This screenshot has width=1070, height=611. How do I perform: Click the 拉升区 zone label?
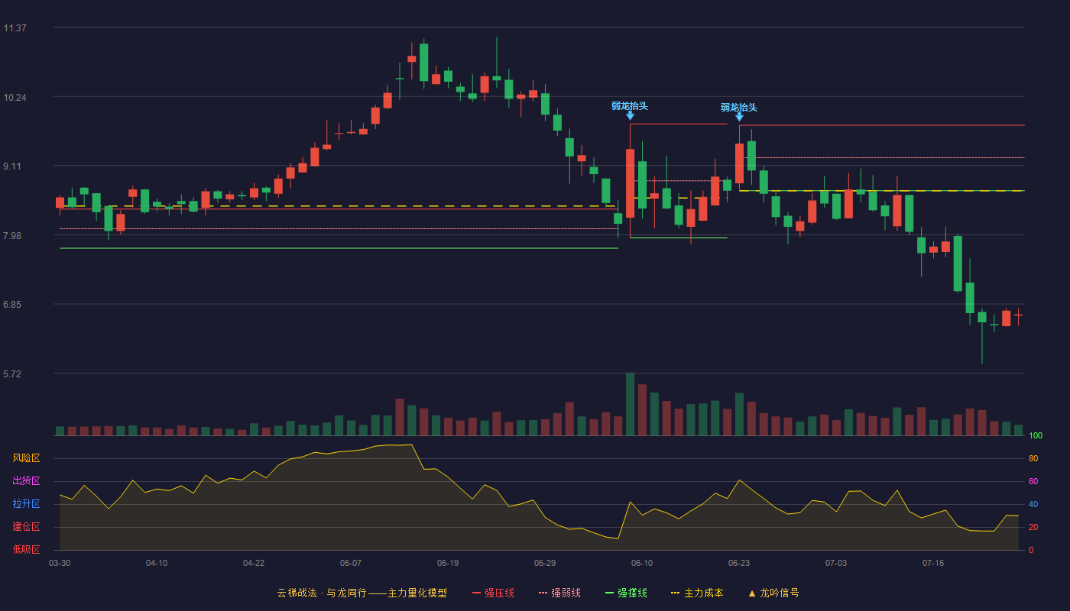click(x=26, y=504)
